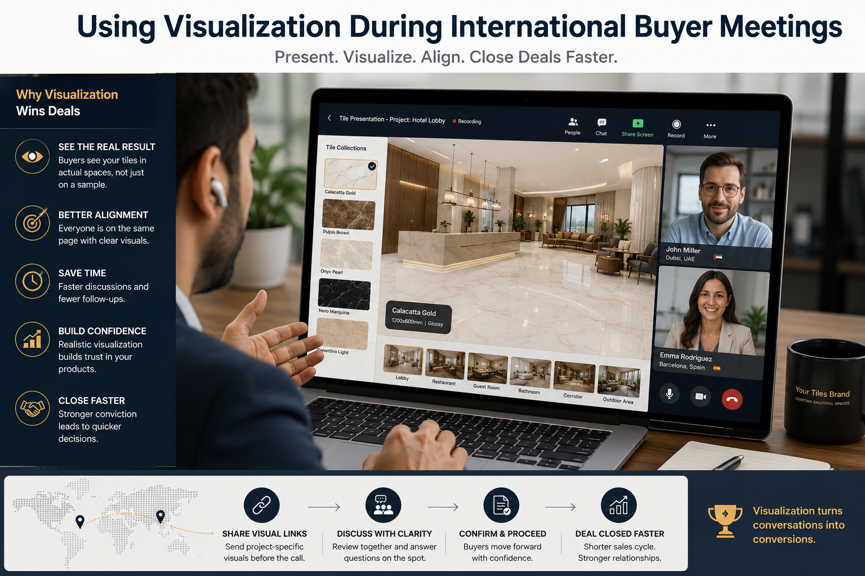This screenshot has height=576, width=865.
Task: Open the Lobby room thumbnail
Action: [x=403, y=360]
